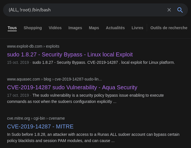
Task: Click the www.exploit-db.com breadcrumb URL
Action: pyautogui.click(x=33, y=46)
